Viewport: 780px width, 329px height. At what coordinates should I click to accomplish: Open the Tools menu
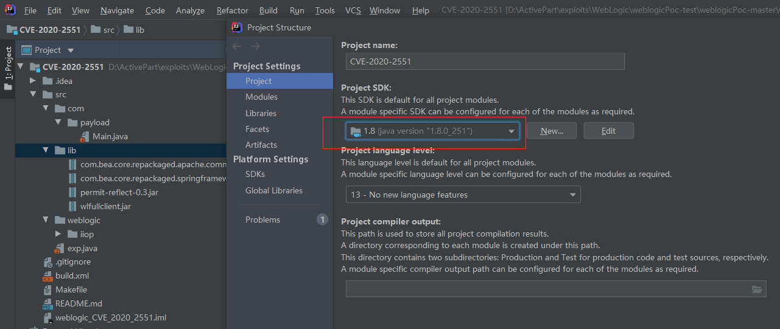click(x=325, y=10)
